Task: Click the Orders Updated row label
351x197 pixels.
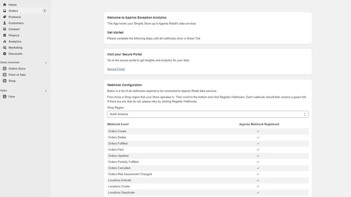Action: pos(118,156)
